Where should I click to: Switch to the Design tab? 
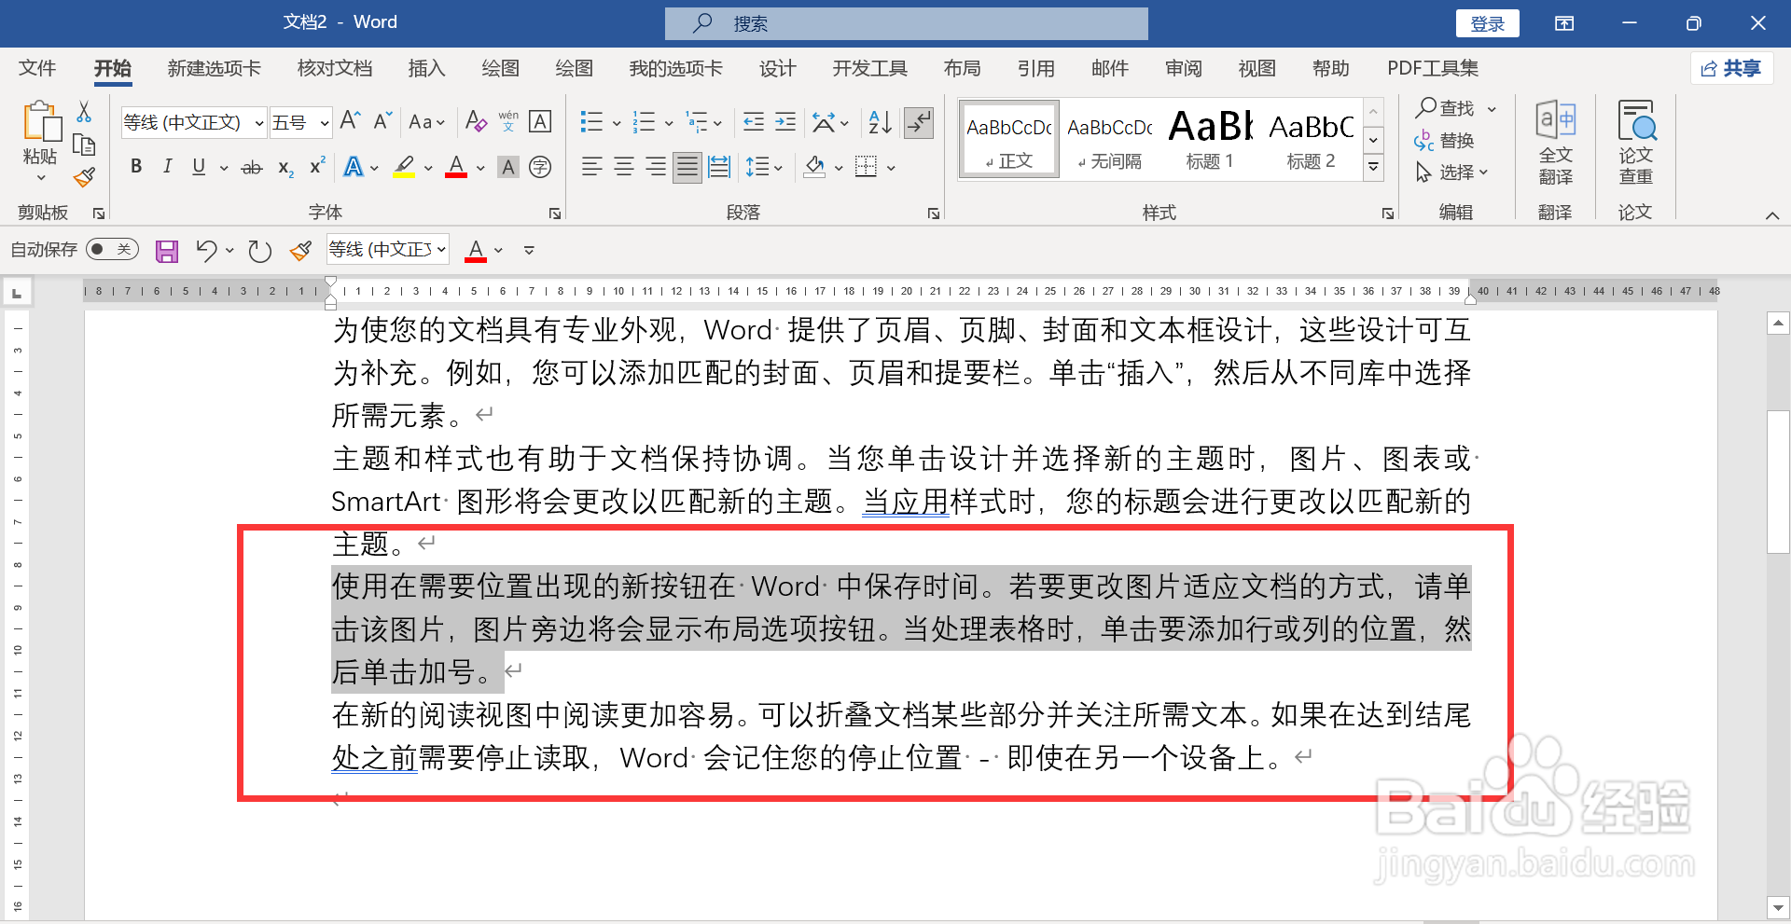777,68
